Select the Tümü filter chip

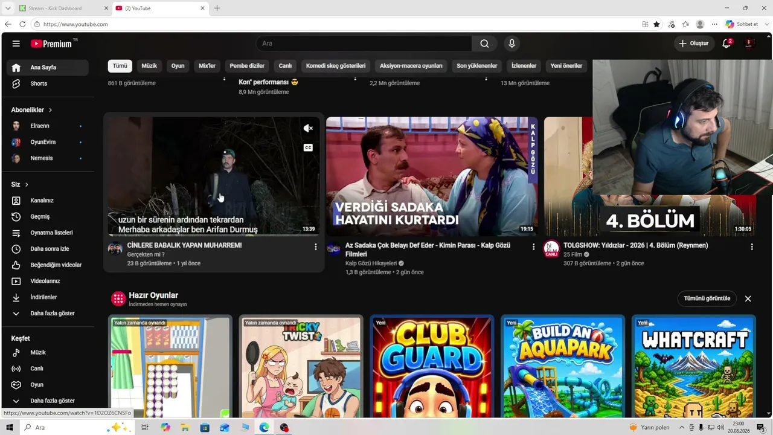click(x=120, y=66)
